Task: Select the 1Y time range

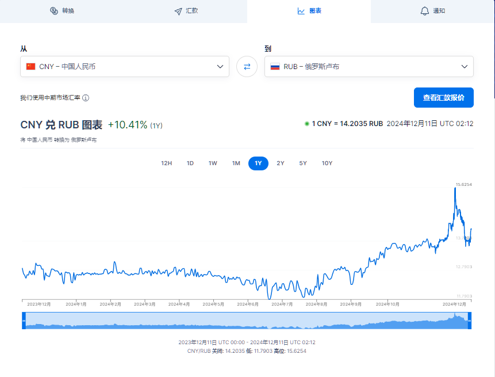Action: [x=258, y=163]
